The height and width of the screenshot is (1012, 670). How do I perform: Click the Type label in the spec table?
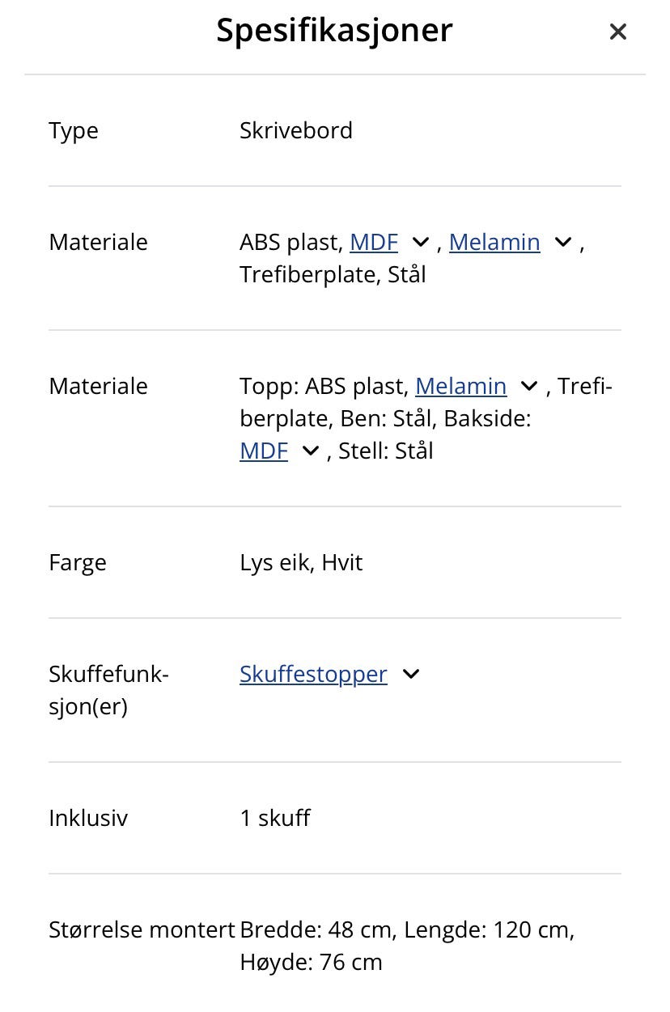[73, 130]
